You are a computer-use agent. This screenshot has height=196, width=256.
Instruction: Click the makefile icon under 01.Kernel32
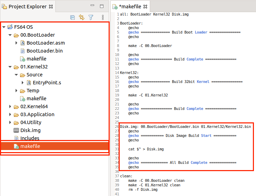[x=22, y=99]
